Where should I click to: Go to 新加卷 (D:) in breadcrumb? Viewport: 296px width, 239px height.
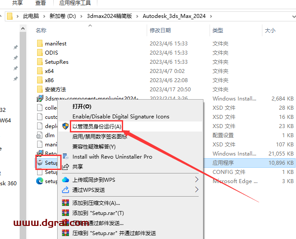pyautogui.click(x=63, y=16)
